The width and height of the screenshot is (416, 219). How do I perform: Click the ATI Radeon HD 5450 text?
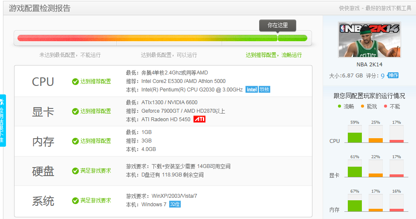(x=166, y=119)
